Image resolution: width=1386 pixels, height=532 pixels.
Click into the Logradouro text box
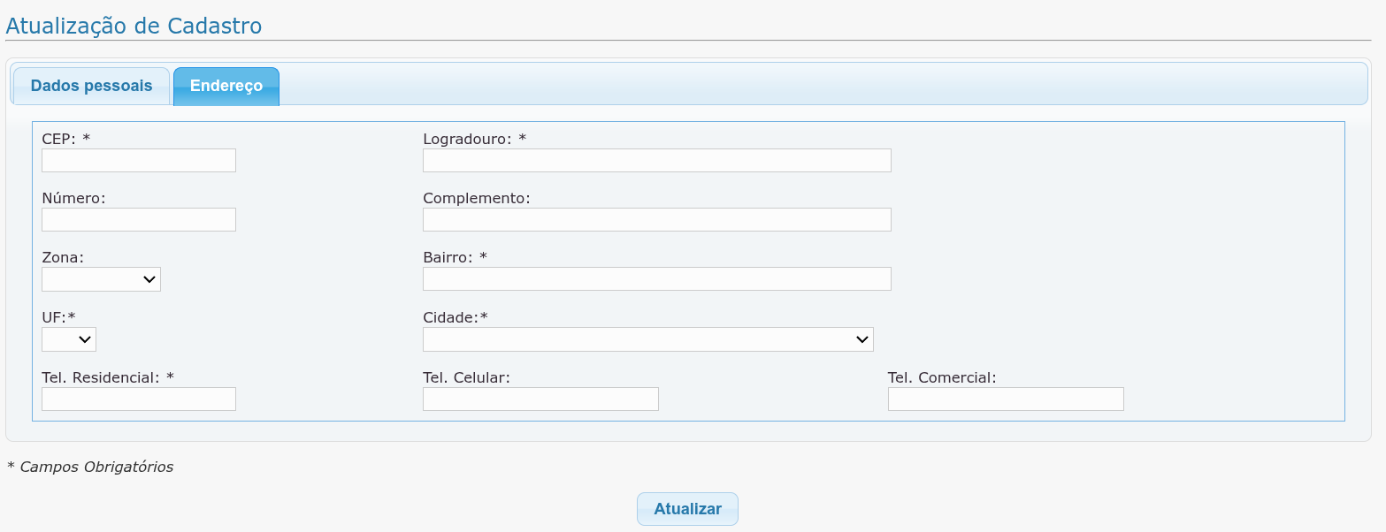click(657, 160)
